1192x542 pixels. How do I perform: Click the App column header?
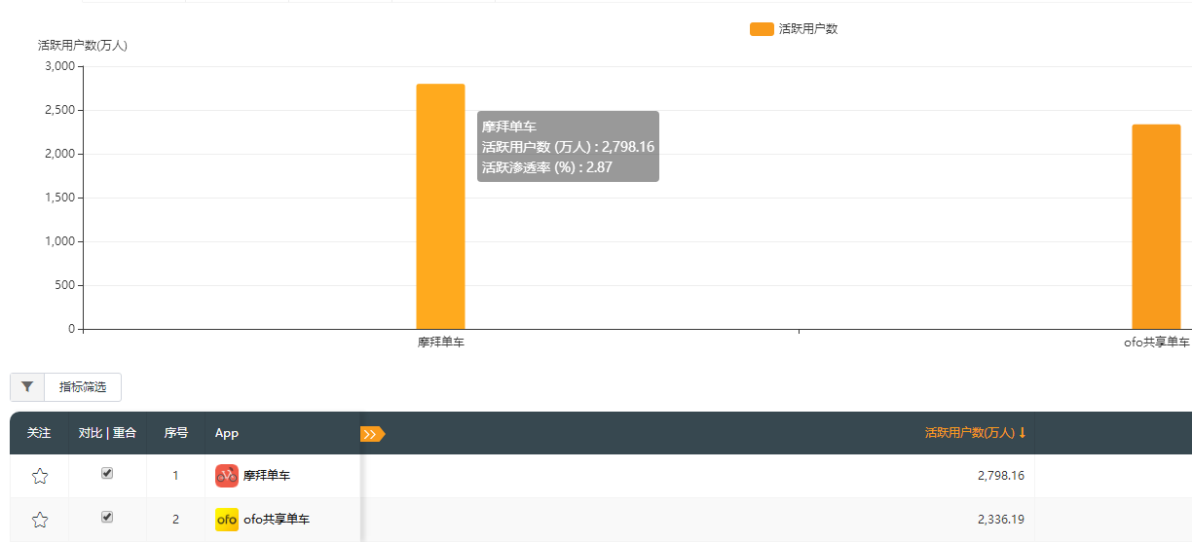pos(227,433)
